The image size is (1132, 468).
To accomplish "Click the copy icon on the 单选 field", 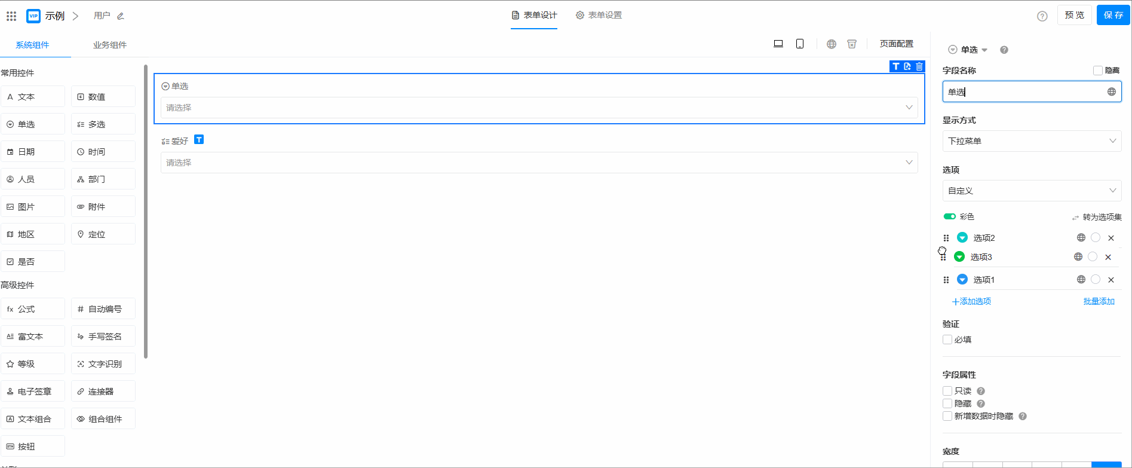I will pyautogui.click(x=907, y=66).
